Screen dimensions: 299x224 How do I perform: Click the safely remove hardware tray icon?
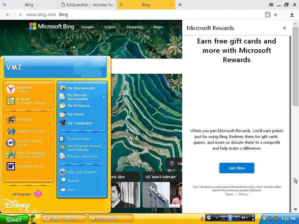click(x=270, y=218)
